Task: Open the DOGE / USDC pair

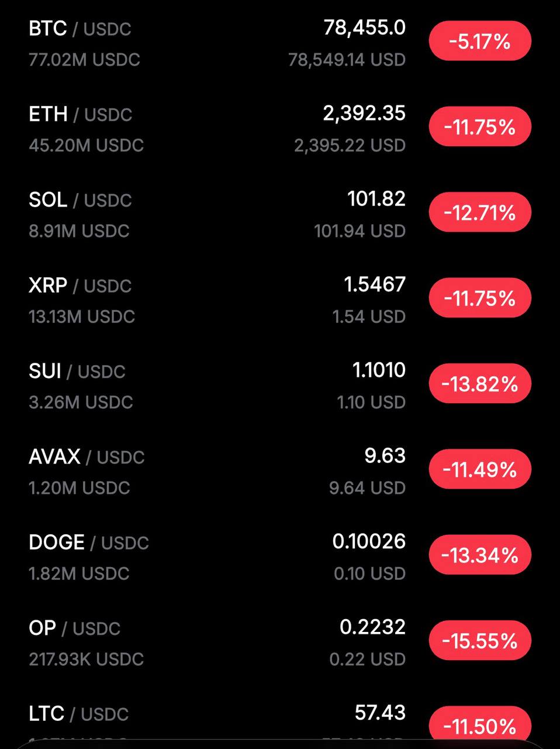Action: pyautogui.click(x=89, y=542)
